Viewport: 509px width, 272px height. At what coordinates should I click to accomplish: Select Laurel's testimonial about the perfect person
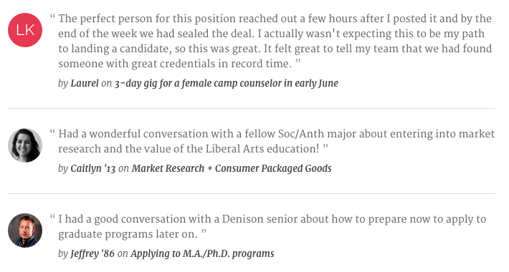pos(275,42)
